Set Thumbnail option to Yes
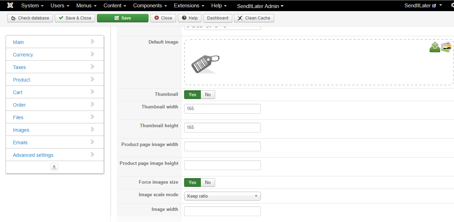Screen dimensions: 454x222 pos(192,94)
